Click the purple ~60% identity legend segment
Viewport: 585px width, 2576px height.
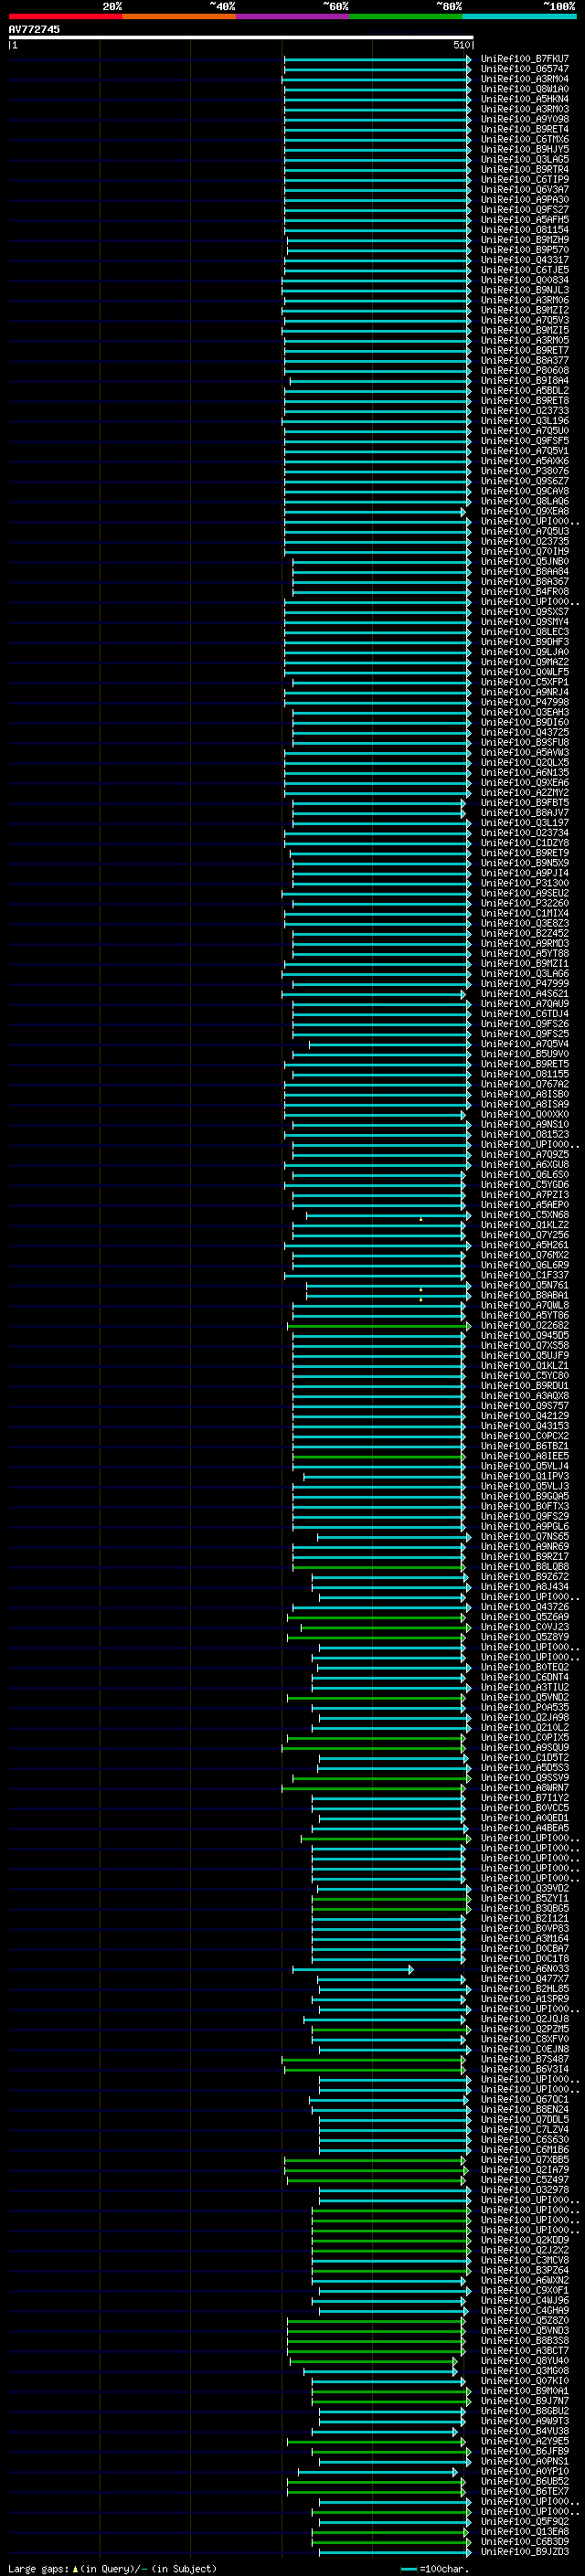pos(293,16)
